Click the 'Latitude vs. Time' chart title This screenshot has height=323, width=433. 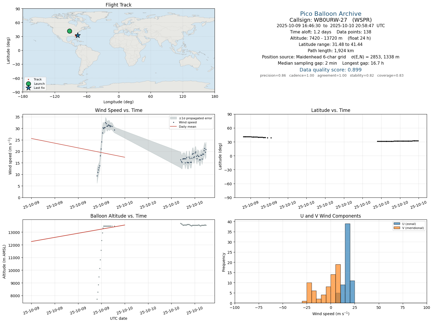tap(331, 110)
